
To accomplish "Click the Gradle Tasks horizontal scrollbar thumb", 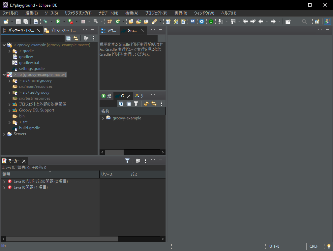I will pyautogui.click(x=114, y=152).
